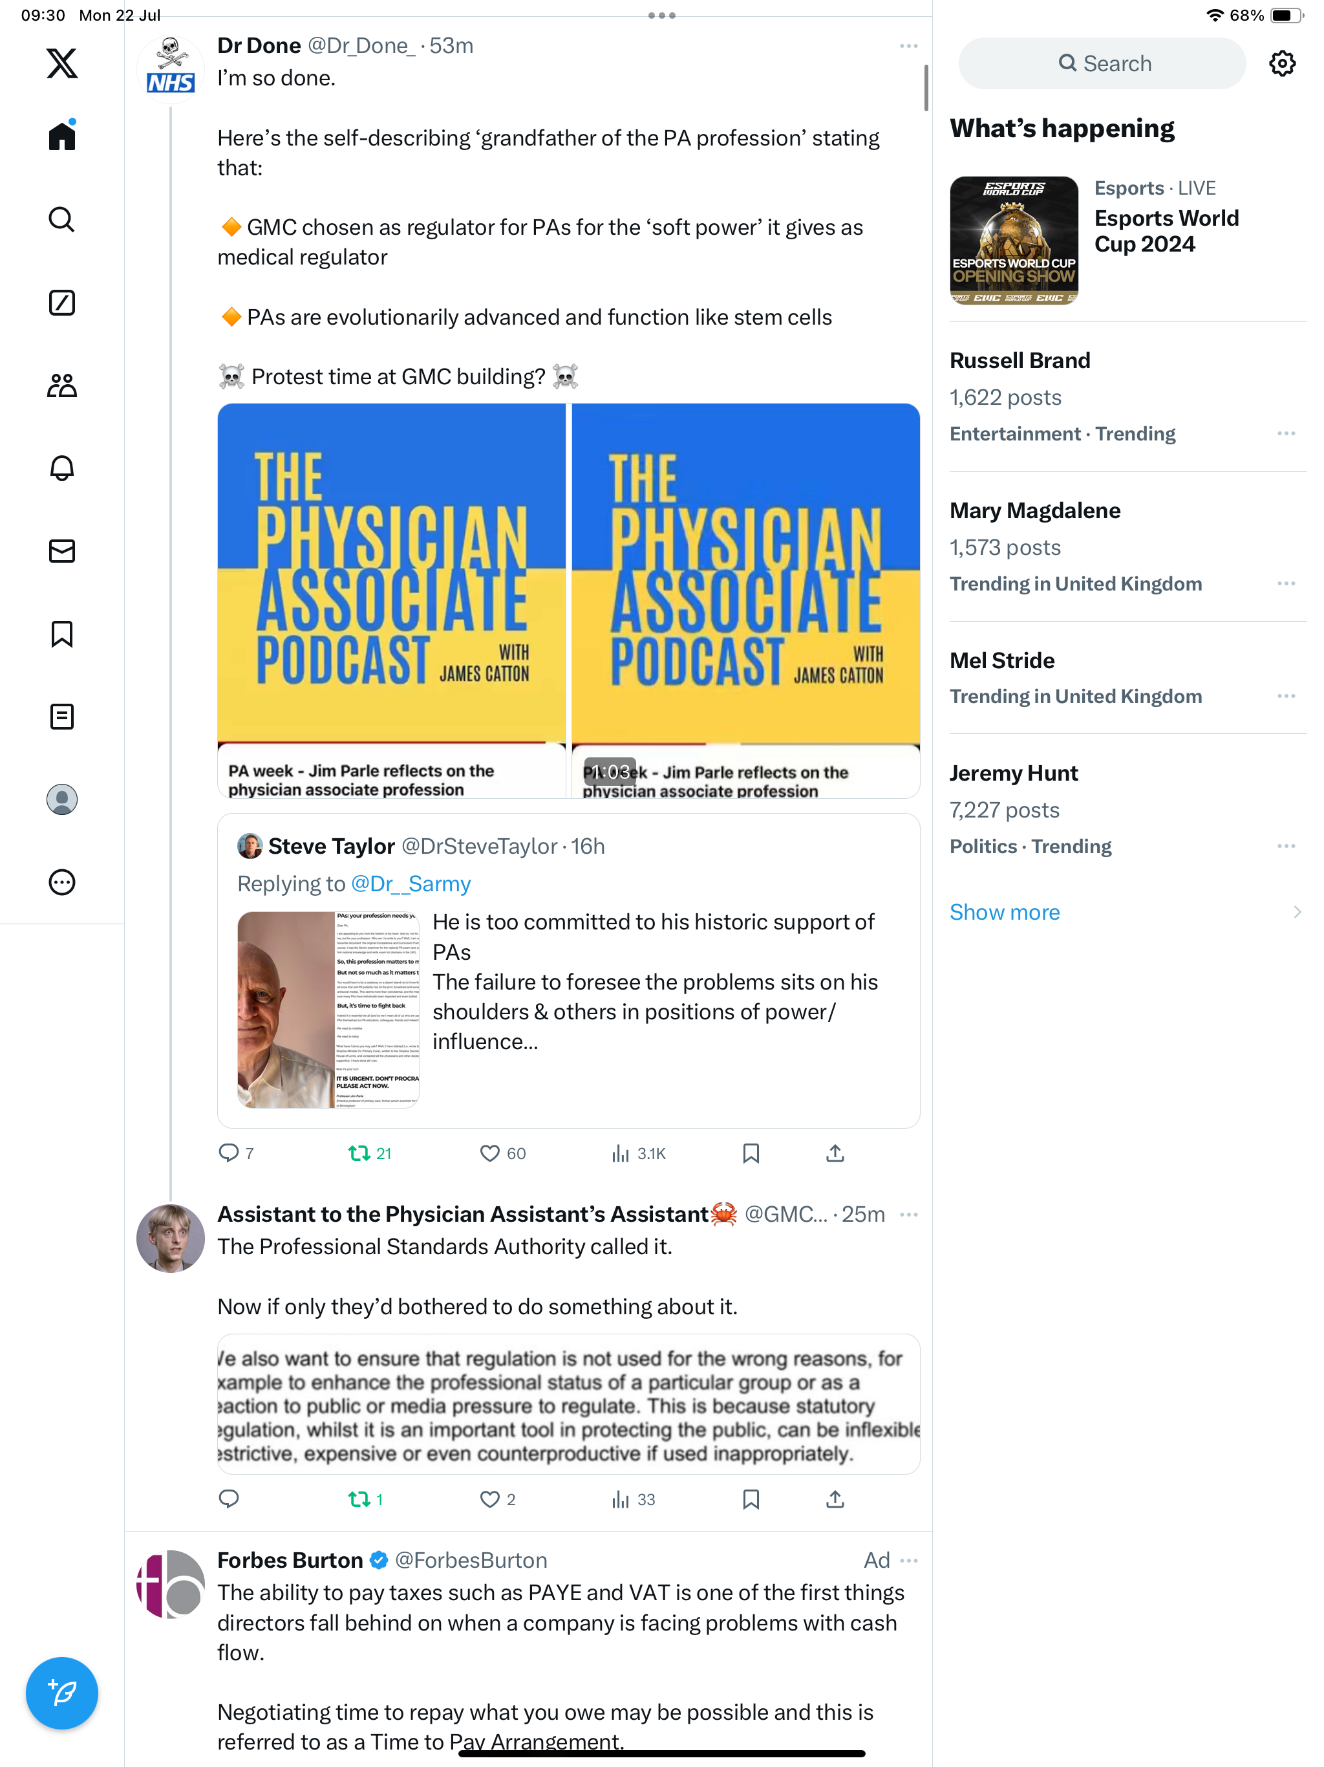Open Grok slash icon in sidebar

pos(61,302)
